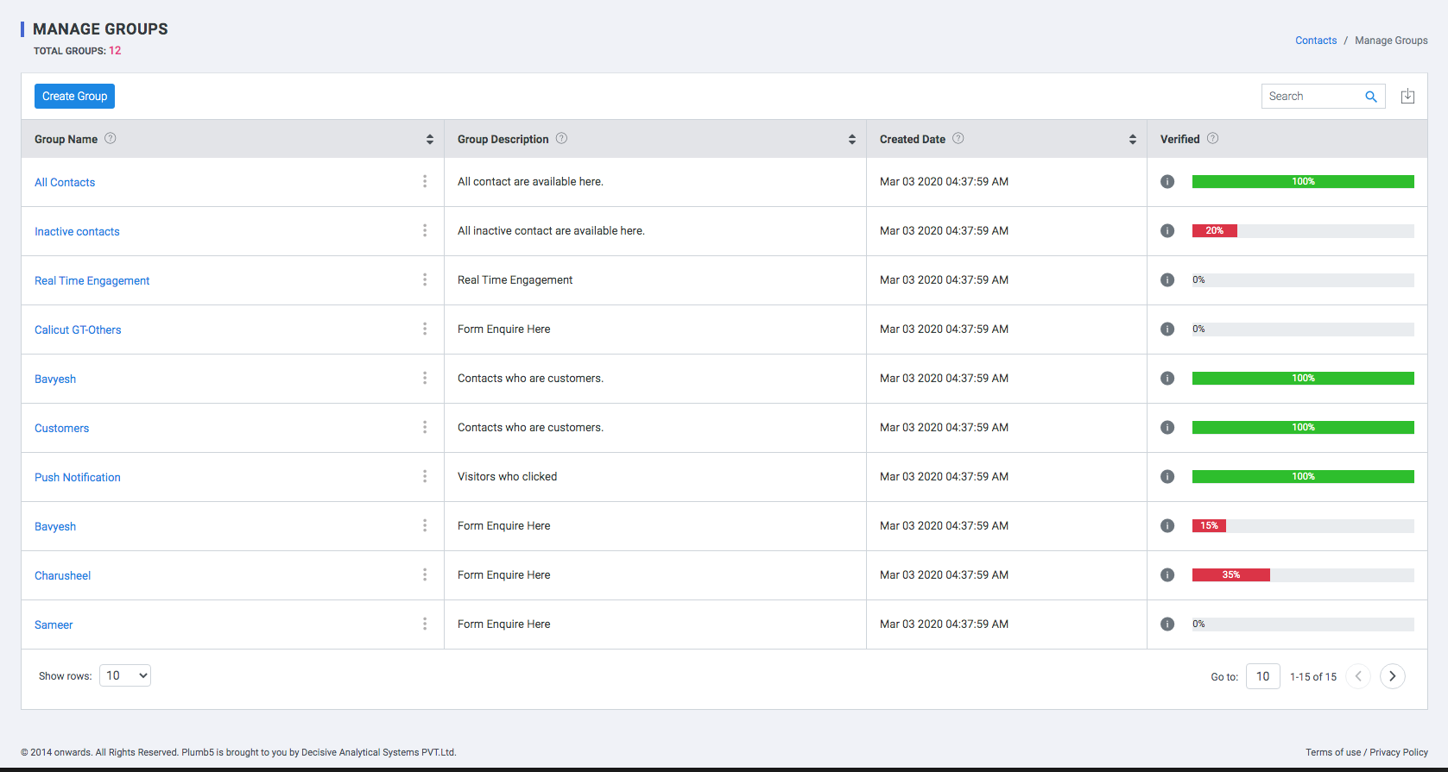Open the Calicut GT-Others group link
The height and width of the screenshot is (772, 1448).
78,330
